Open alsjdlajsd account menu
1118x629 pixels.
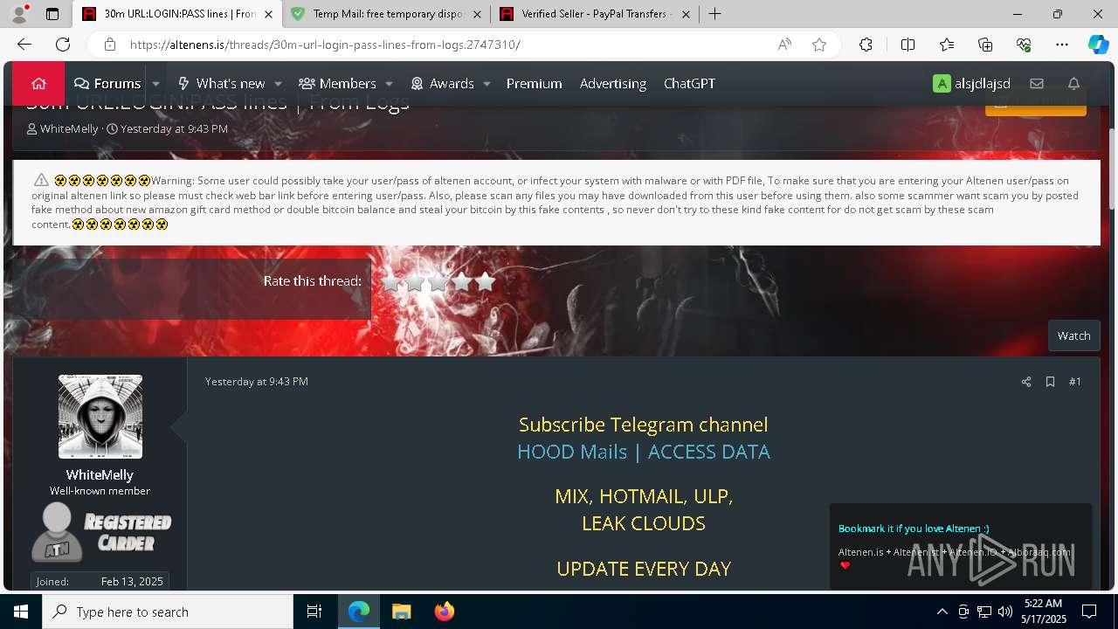[x=971, y=84]
